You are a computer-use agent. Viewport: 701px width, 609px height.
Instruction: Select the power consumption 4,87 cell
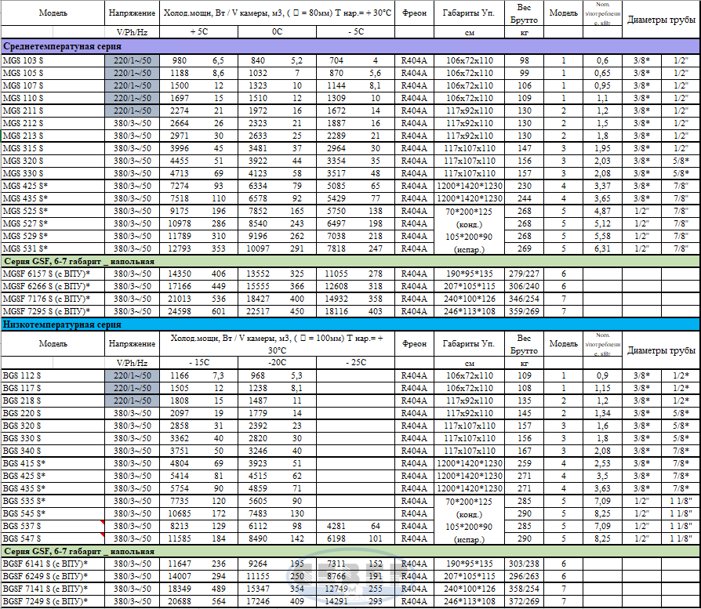point(602,211)
